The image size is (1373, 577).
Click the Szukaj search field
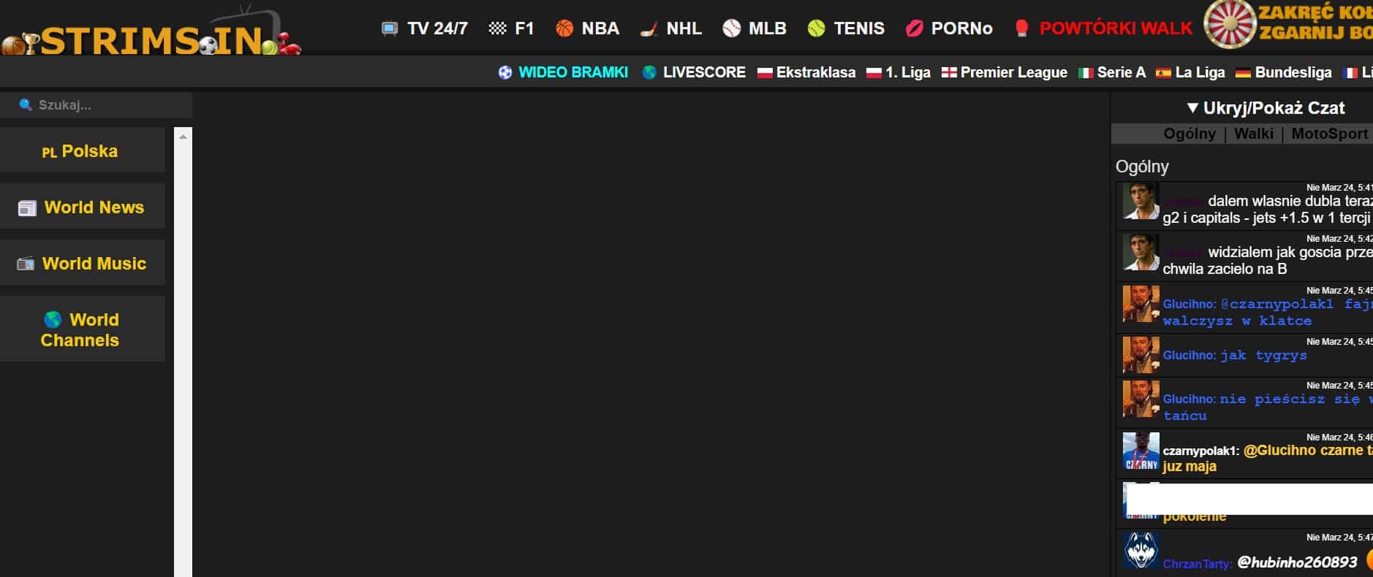(x=102, y=105)
